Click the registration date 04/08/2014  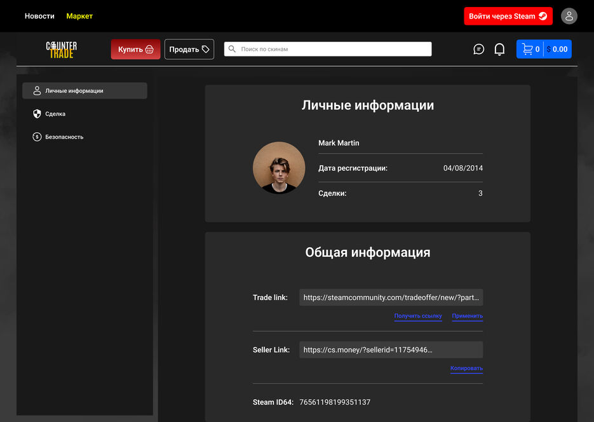463,168
